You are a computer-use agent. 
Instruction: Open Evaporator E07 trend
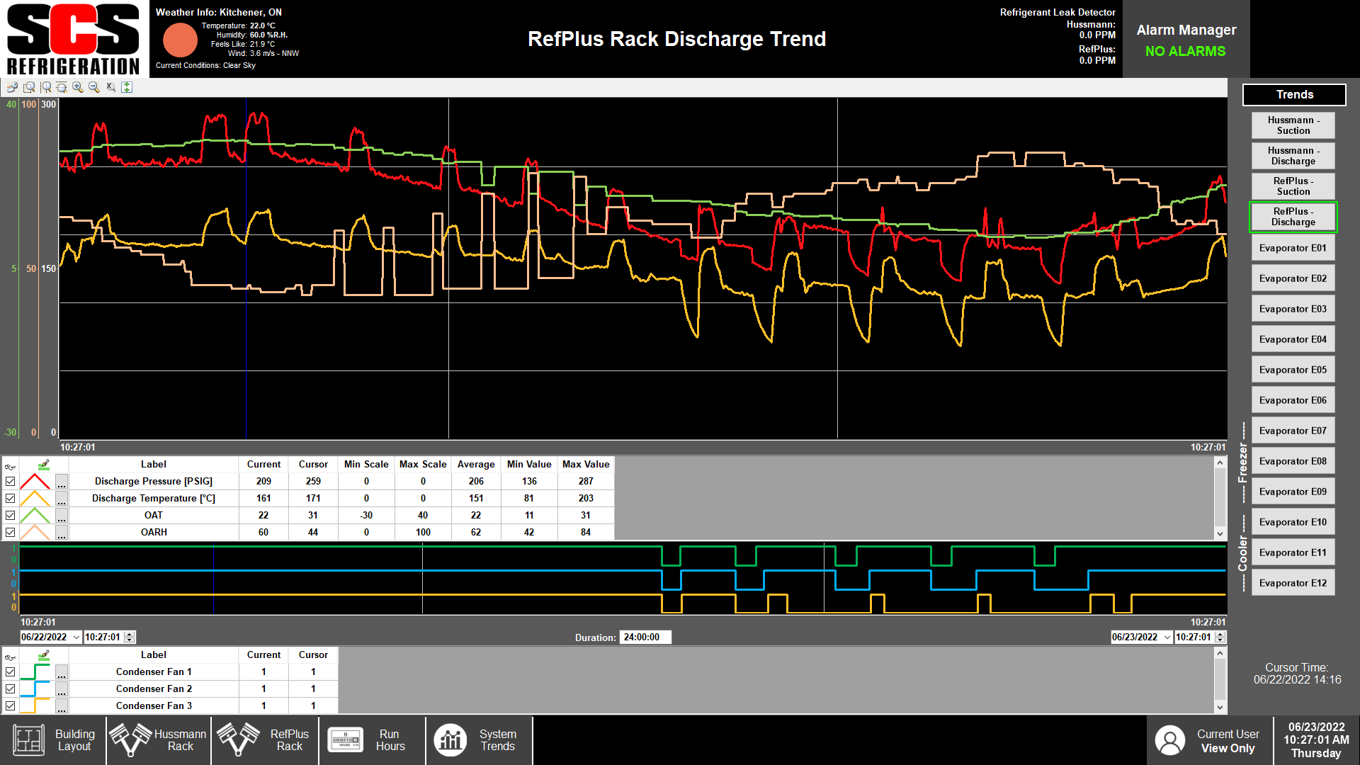pos(1293,431)
